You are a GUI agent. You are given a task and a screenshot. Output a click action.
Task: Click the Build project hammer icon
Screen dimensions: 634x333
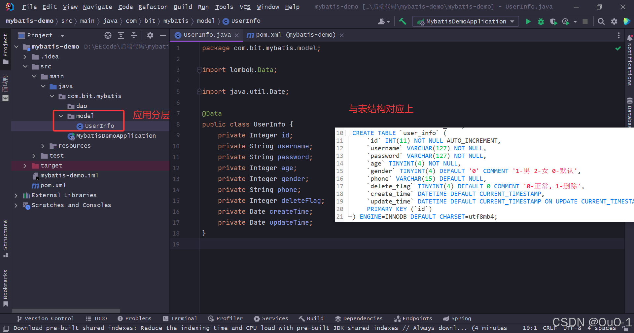(403, 21)
